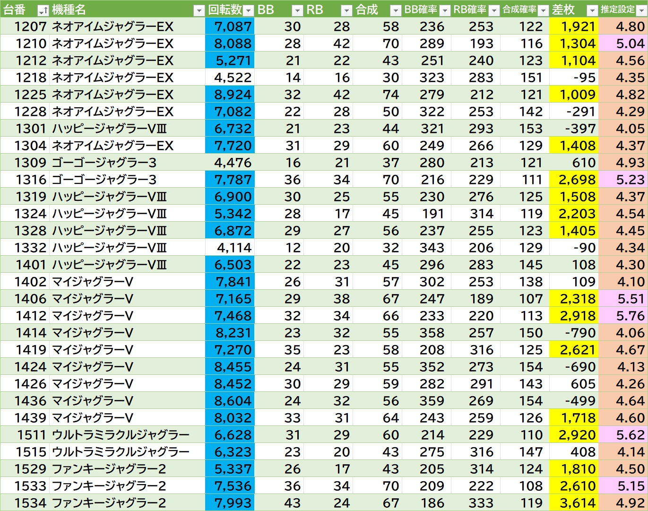Click the BB確率 value 359 in row 1436
The image size is (648, 511).
tap(426, 401)
